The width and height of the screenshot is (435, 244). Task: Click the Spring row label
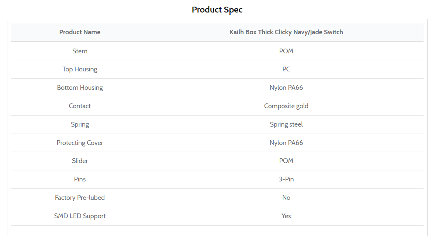point(80,124)
